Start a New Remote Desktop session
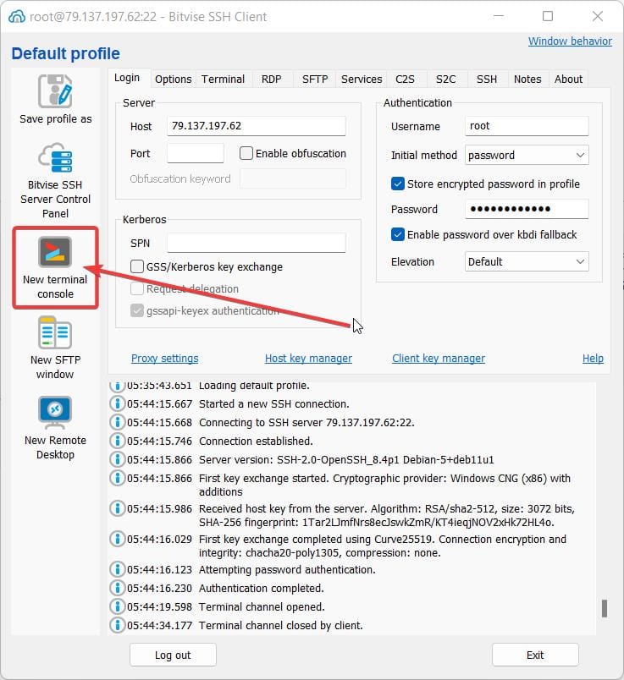 tap(55, 413)
